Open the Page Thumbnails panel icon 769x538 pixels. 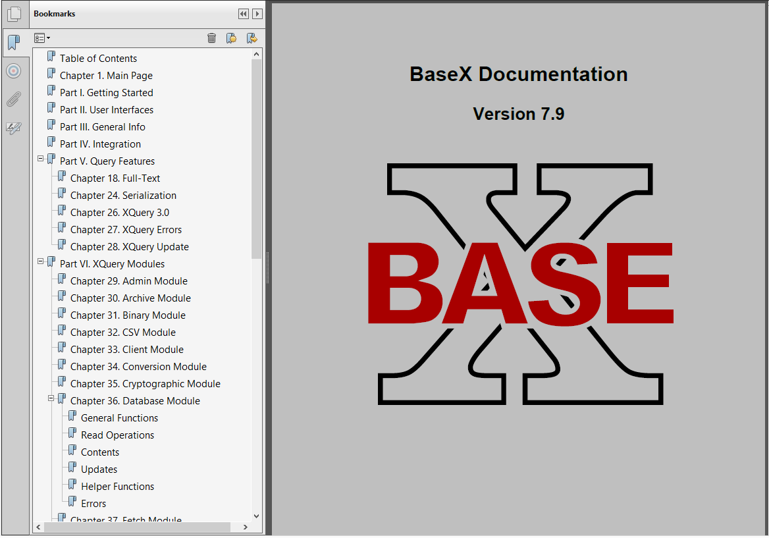[14, 13]
